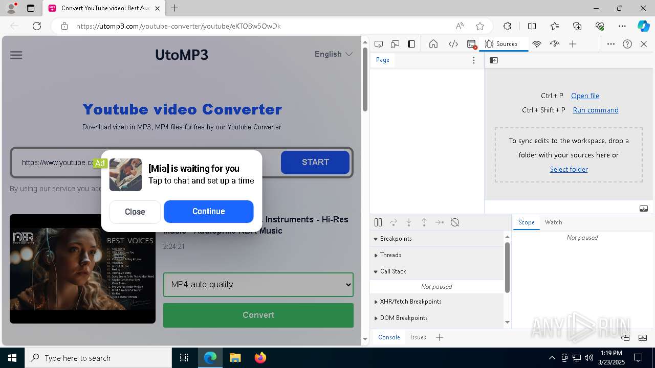Viewport: 655px width, 368px height.
Task: Expand the XHR/fetch Breakpoints section
Action: point(437,302)
